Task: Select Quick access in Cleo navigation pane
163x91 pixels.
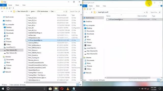Action: [9, 17]
